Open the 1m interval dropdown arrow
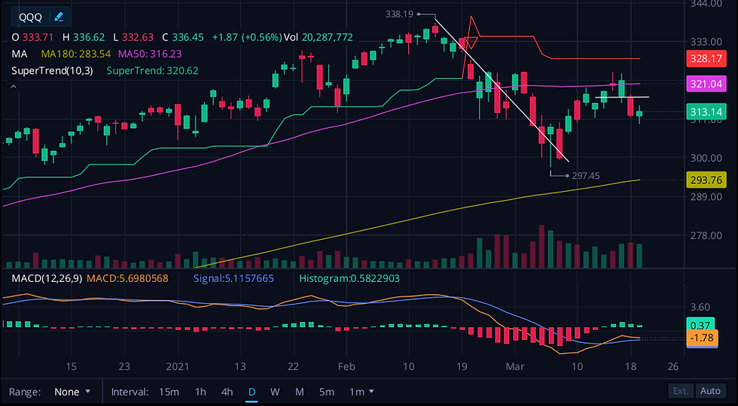738x406 pixels. click(372, 391)
